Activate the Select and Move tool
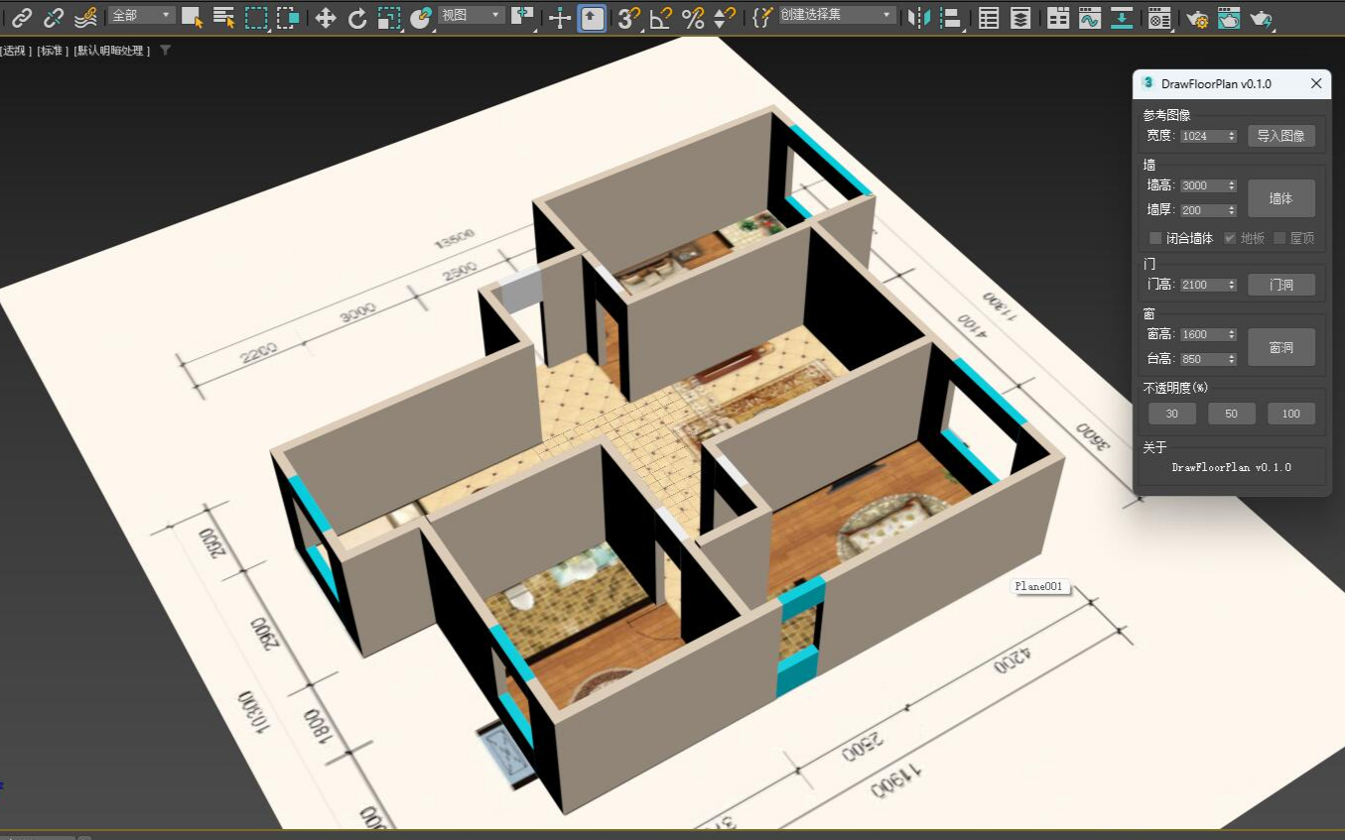 326,17
